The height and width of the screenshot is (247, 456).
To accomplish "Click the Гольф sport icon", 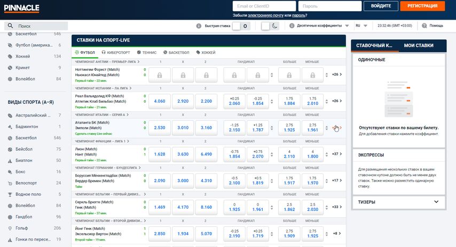I will click(10, 228).
